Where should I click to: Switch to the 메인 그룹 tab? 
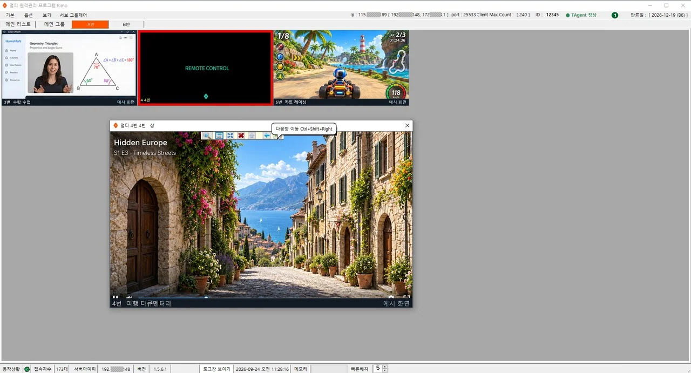(54, 24)
